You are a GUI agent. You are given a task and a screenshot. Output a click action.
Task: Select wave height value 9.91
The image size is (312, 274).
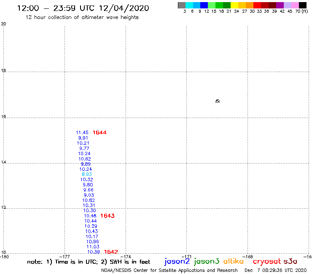(83, 138)
